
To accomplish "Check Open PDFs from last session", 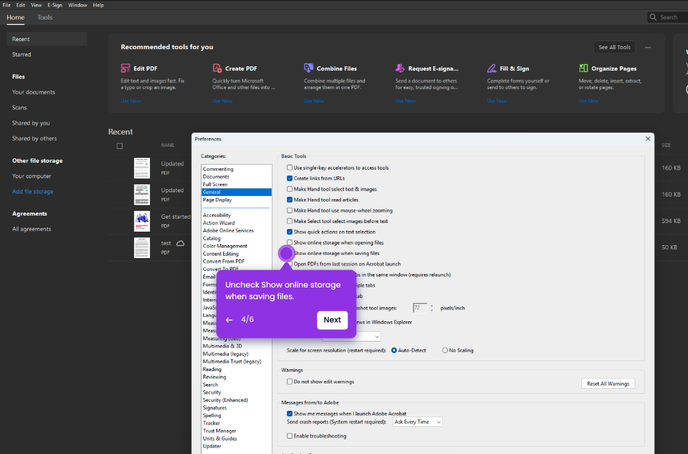I will [289, 264].
